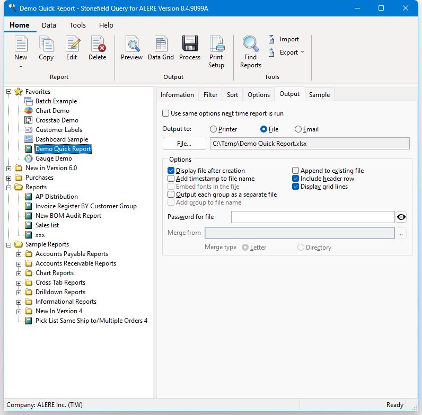Image resolution: width=422 pixels, height=415 pixels.
Task: Expand the Cross Tab Reports folder
Action: tap(19, 283)
